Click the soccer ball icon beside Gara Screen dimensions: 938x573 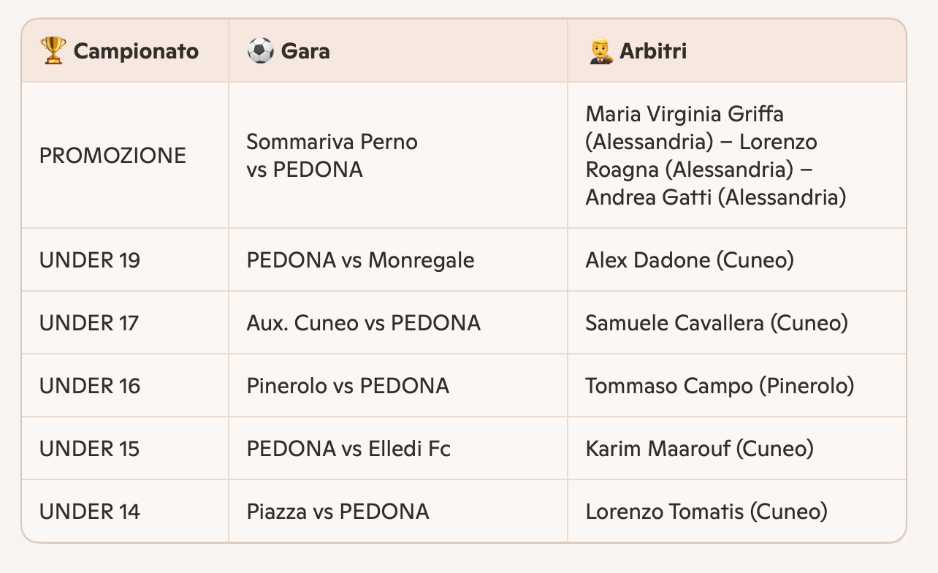pyautogui.click(x=260, y=51)
